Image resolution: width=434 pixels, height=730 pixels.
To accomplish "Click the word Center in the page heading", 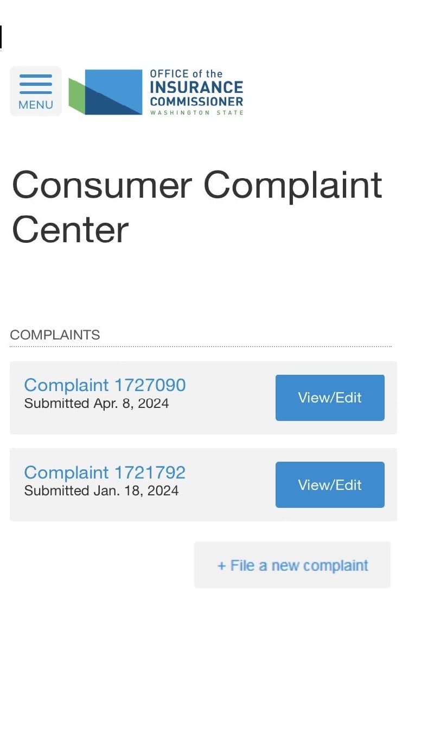I will 70,229.
